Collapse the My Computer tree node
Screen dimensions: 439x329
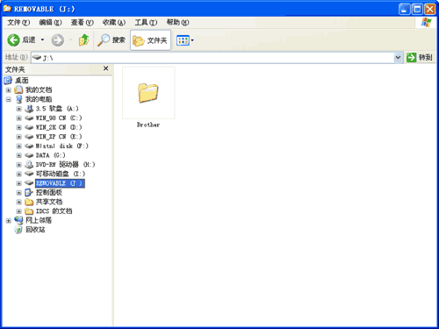9,99
